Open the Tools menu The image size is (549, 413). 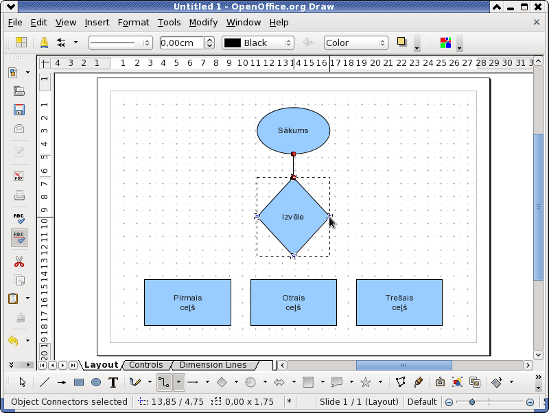pyautogui.click(x=169, y=23)
